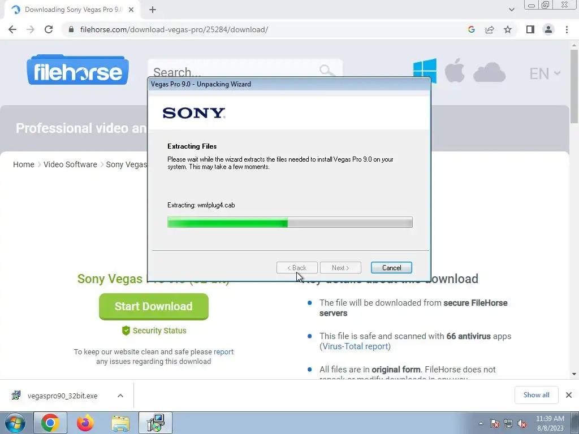
Task: Launch Firefox from the taskbar
Action: click(85, 423)
